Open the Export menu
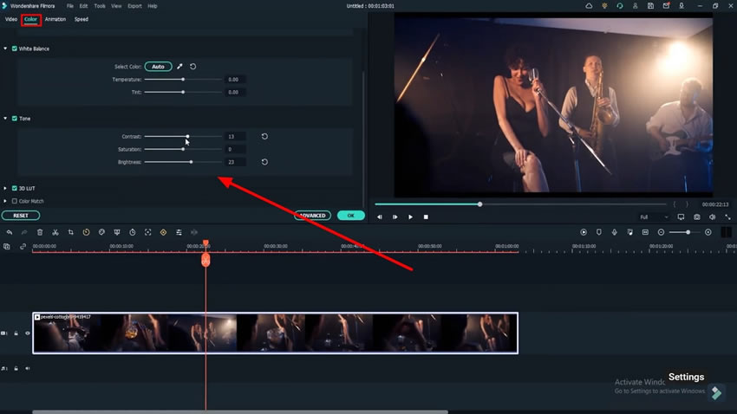Image resolution: width=737 pixels, height=414 pixels. 134,6
